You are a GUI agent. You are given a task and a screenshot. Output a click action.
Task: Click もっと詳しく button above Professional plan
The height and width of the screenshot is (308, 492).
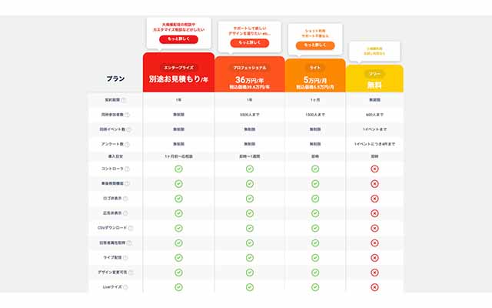coord(249,43)
